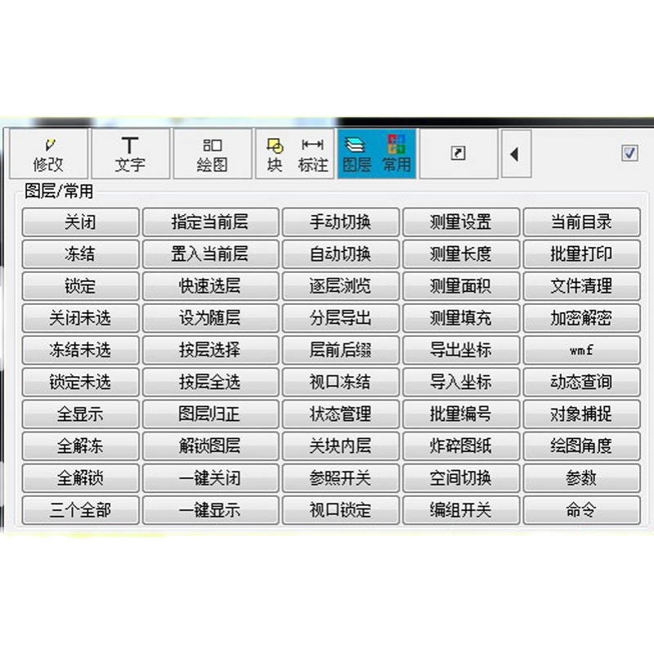Viewport: 654px width, 654px height.
Task: Open the 修改 (Modify) toolbar icon
Action: (x=47, y=154)
